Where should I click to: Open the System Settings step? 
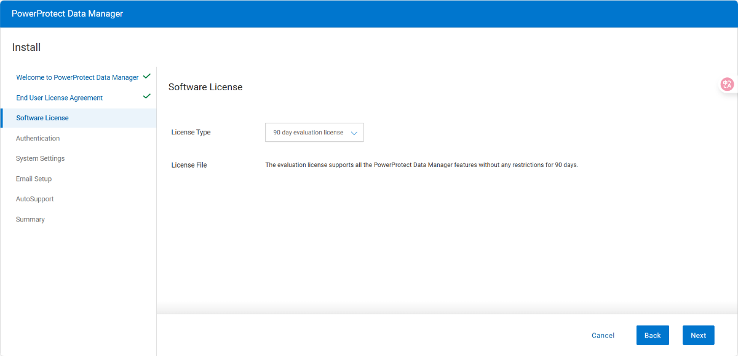(x=41, y=159)
